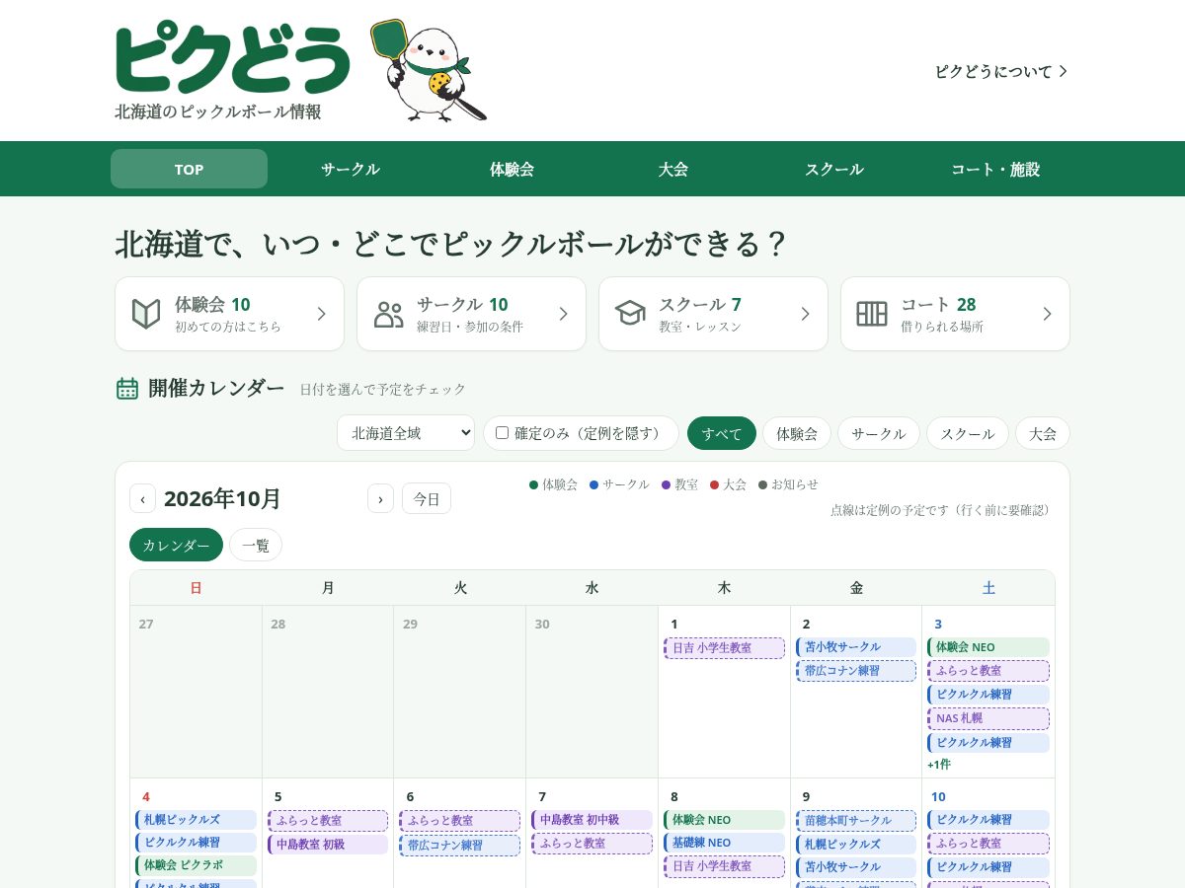The width and height of the screenshot is (1185, 888).
Task: Click the arrow on the コート 28 card
Action: click(1047, 314)
